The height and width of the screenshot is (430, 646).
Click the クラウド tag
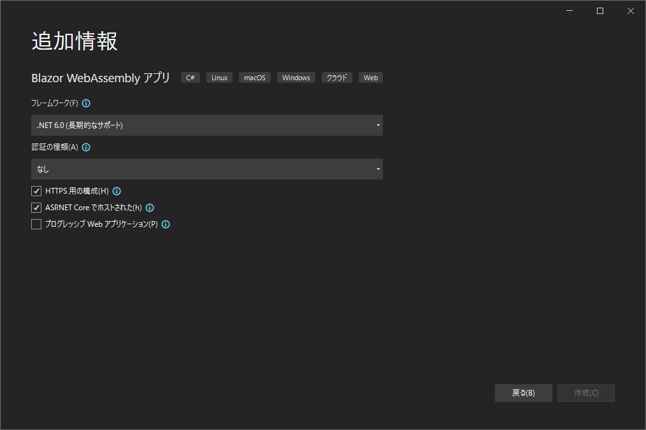tap(336, 78)
